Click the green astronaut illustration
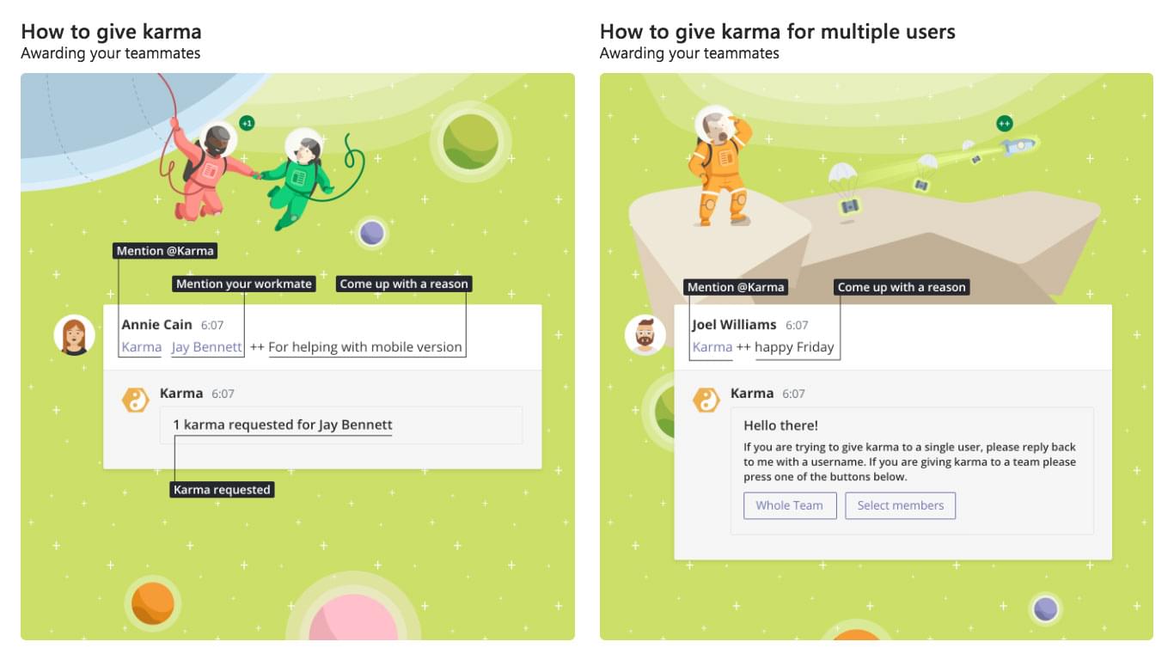 [x=297, y=179]
